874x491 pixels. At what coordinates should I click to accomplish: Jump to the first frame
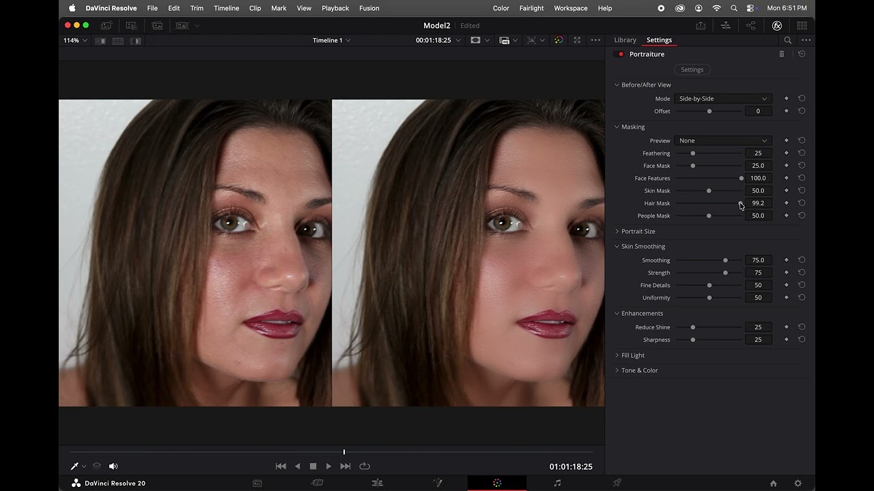point(281,466)
